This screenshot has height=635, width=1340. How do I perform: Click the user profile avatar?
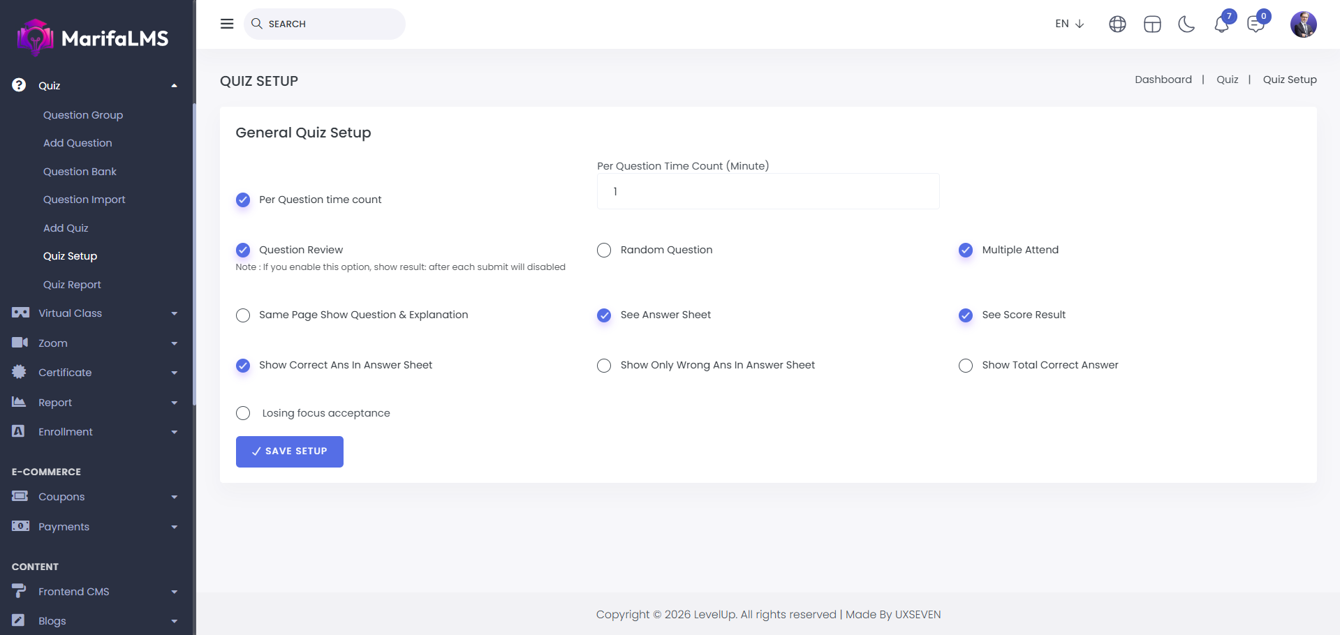(x=1303, y=24)
